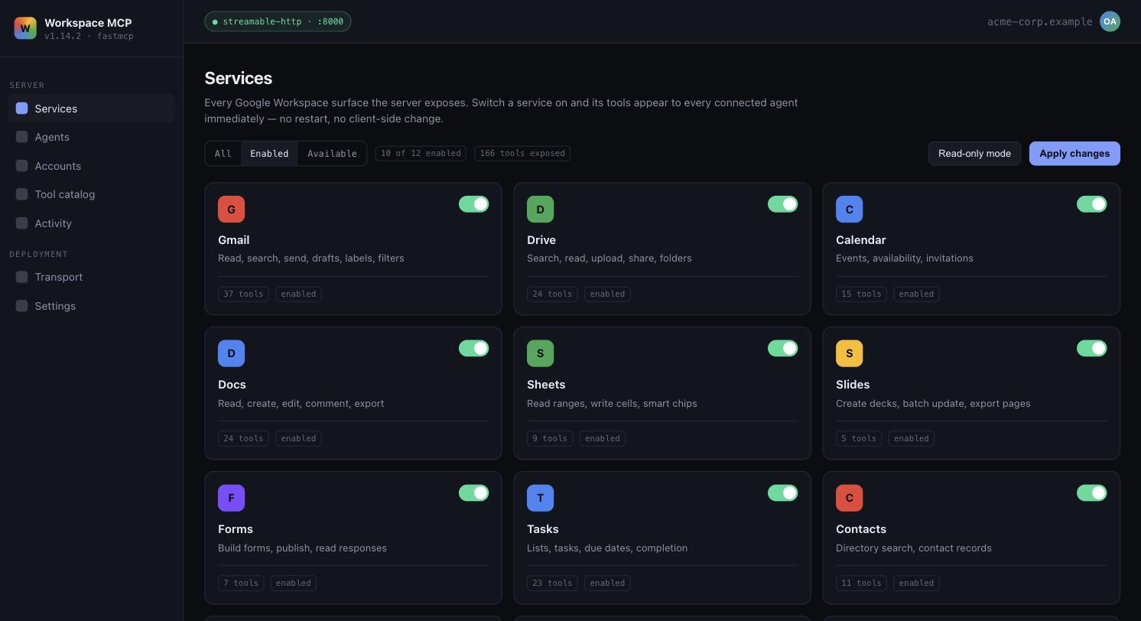Click the Calendar C service icon

pos(849,209)
